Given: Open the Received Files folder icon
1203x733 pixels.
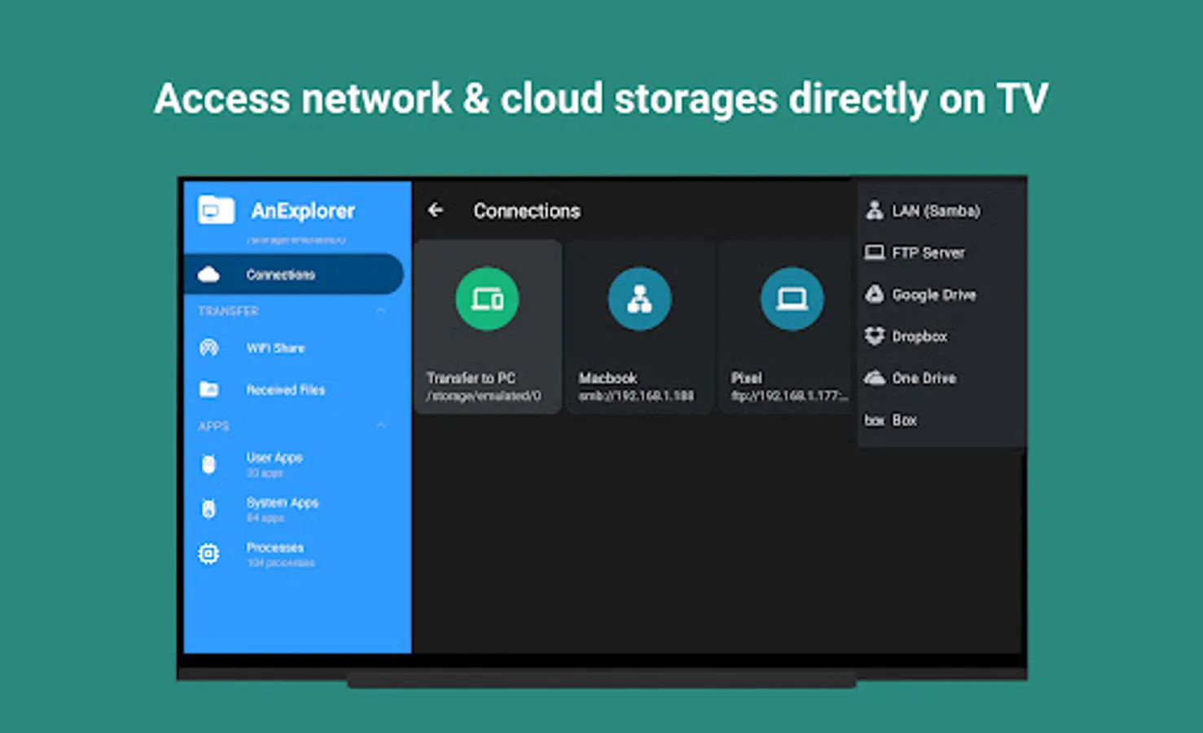Looking at the screenshot, I should pos(209,389).
